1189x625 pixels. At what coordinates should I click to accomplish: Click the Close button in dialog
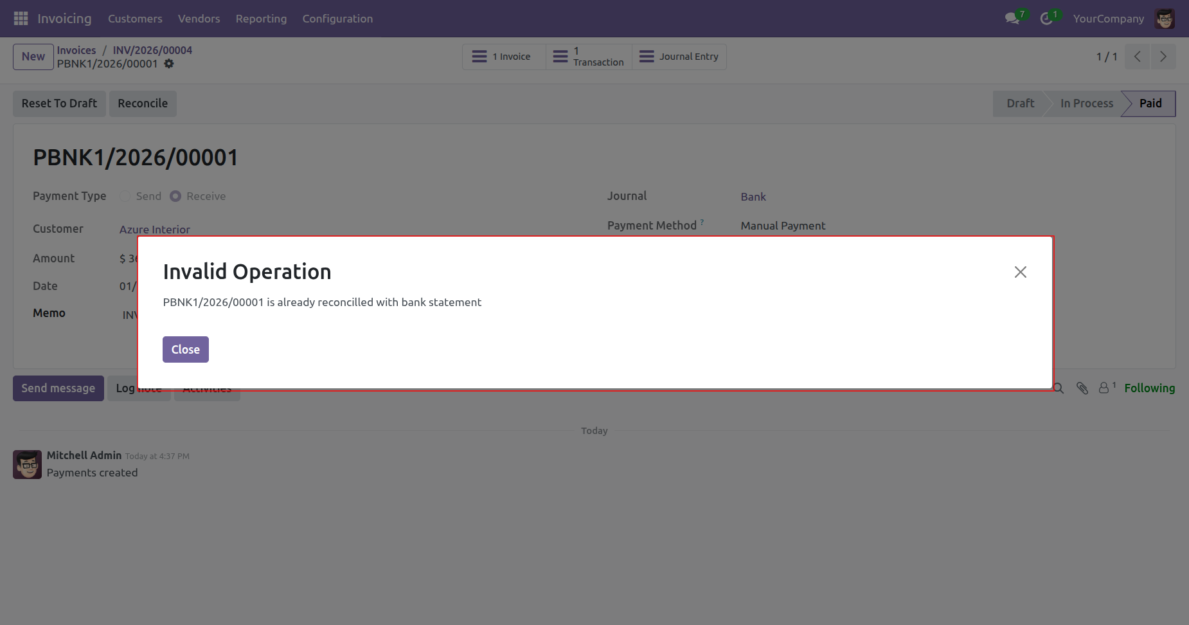[x=186, y=350]
